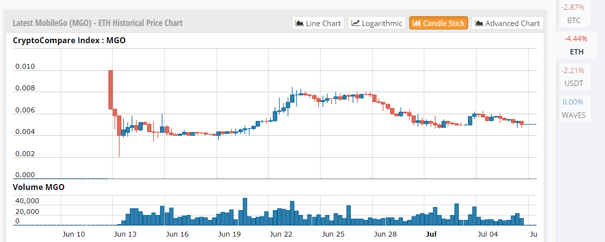
Task: Click the 0.010 price axis label
Action: 25,66
